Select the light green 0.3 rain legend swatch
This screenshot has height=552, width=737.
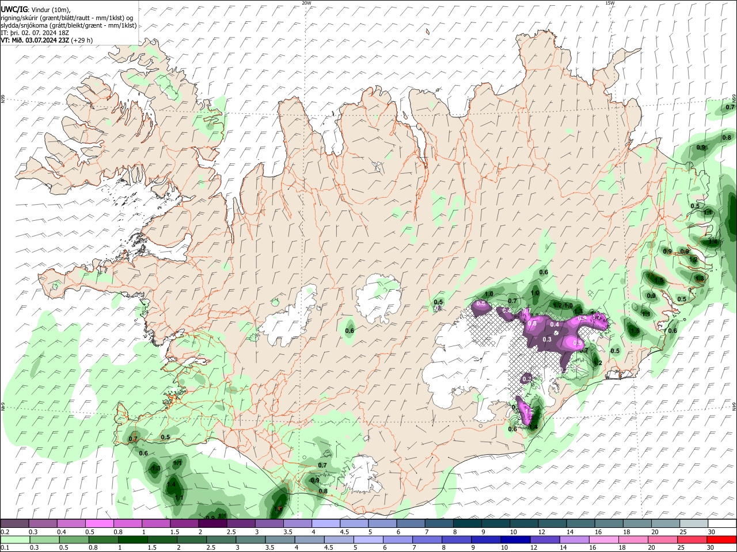click(x=44, y=539)
